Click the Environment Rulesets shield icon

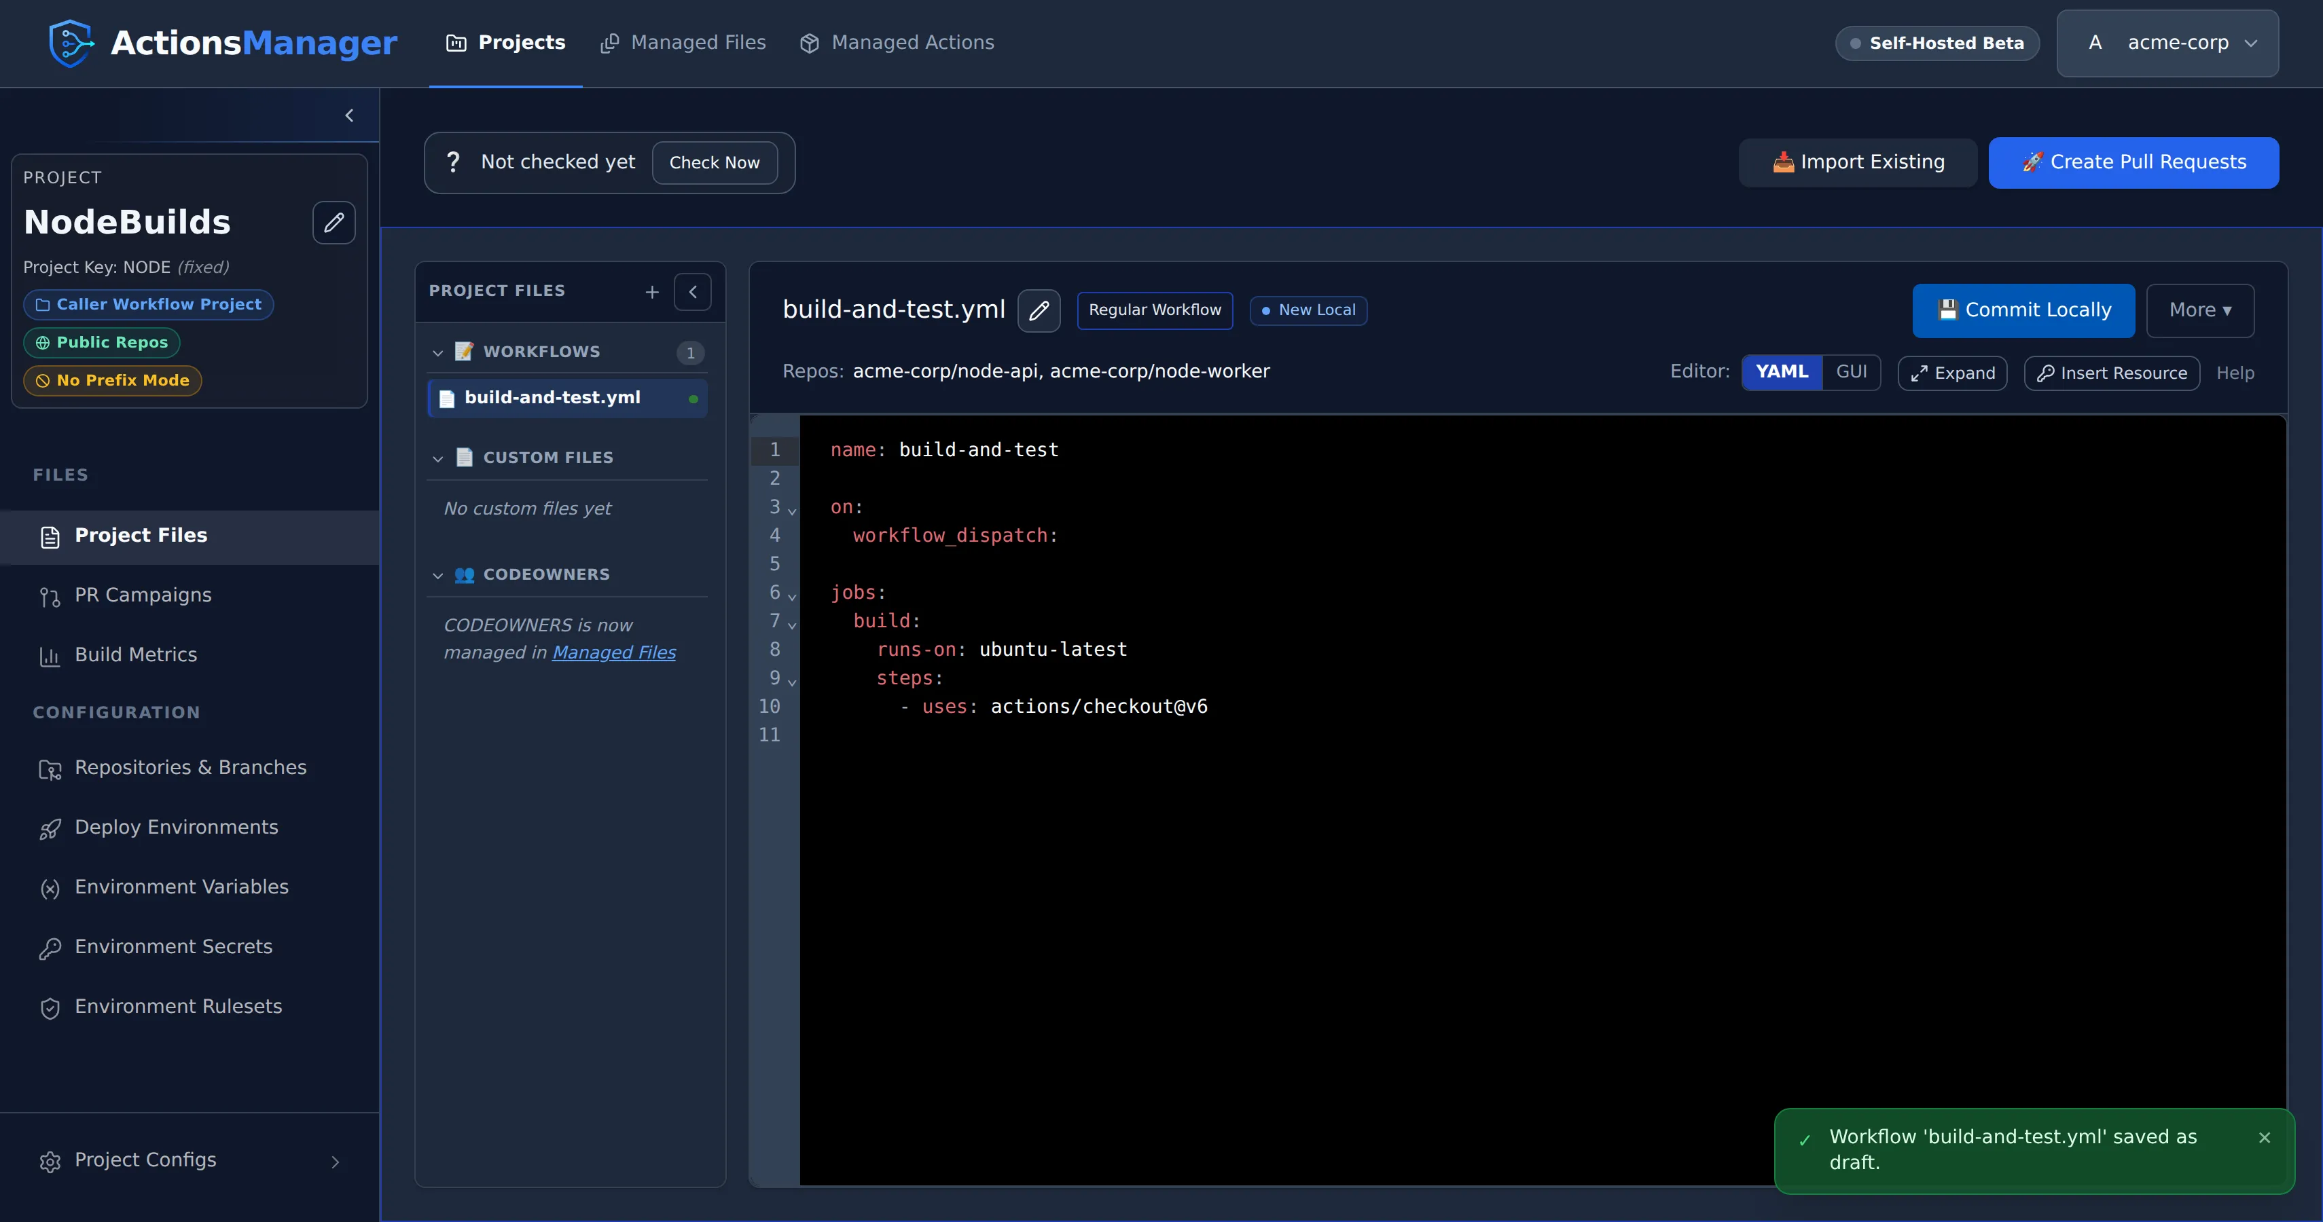[x=50, y=1007]
